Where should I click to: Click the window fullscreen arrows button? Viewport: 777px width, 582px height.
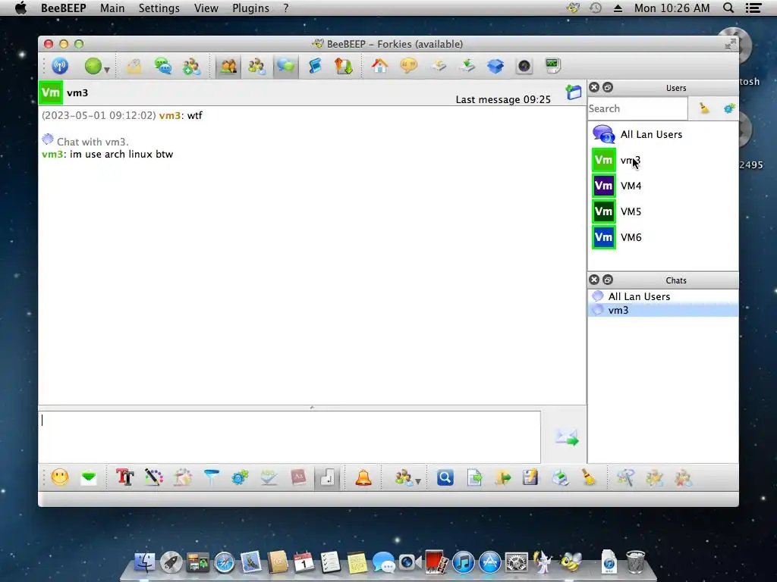click(730, 44)
